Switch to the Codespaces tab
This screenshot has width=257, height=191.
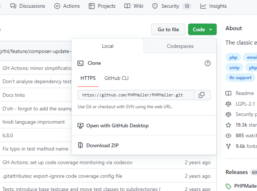(x=180, y=46)
